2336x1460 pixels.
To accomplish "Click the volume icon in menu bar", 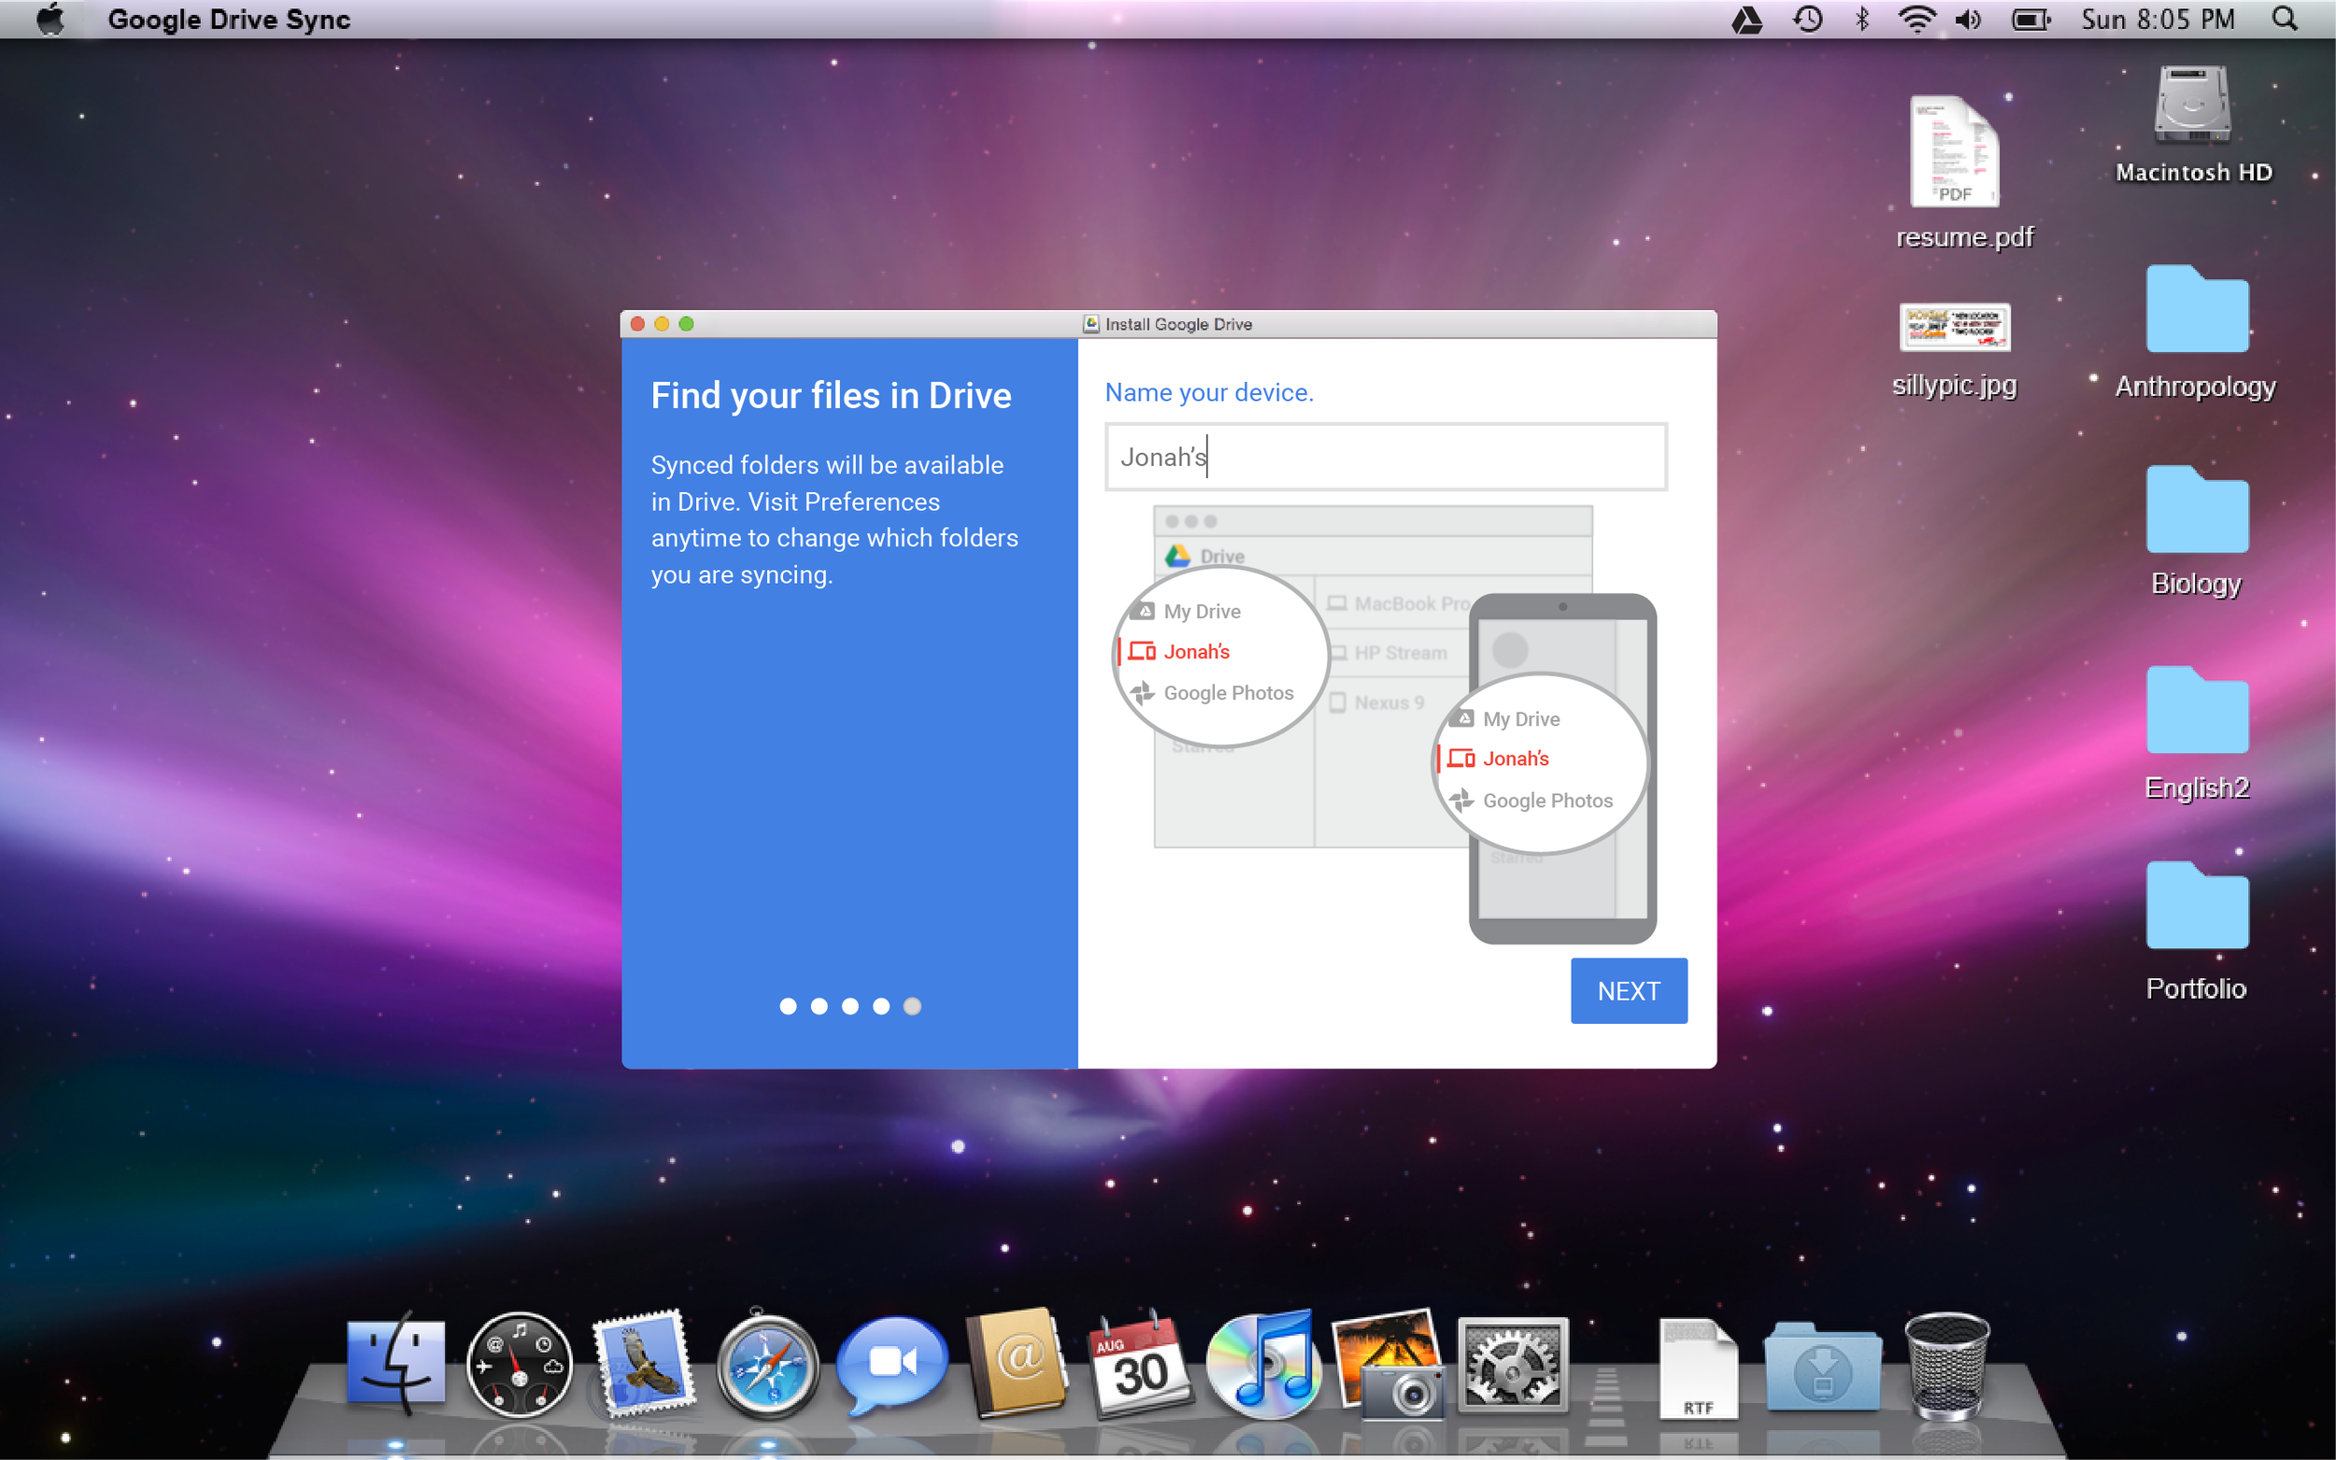I will click(1968, 20).
